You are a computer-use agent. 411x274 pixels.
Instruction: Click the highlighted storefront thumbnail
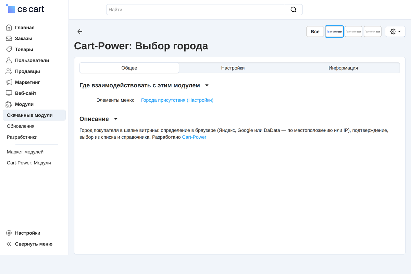pyautogui.click(x=334, y=32)
